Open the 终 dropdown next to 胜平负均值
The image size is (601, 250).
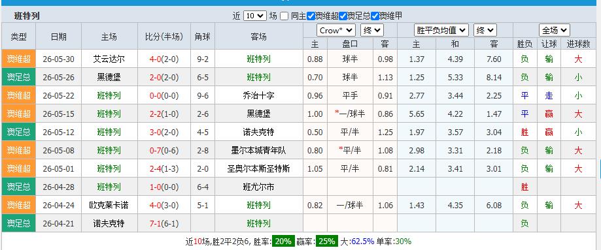tap(485, 30)
